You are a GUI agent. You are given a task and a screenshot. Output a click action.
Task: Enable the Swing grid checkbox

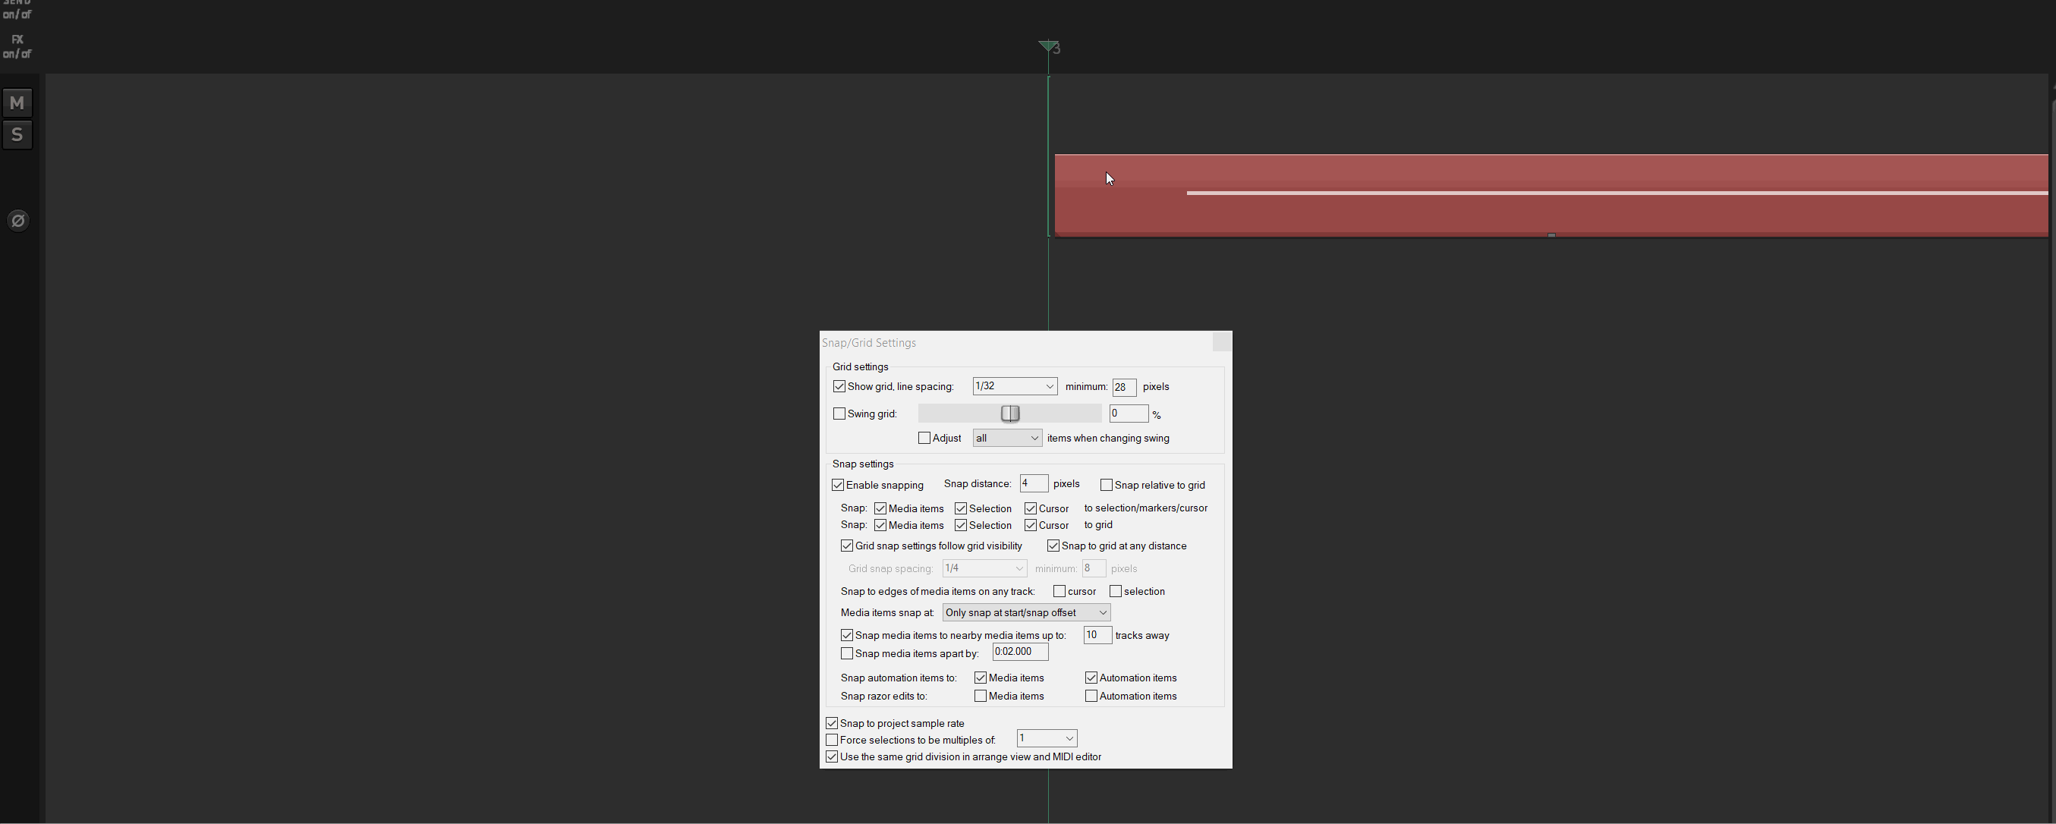pos(839,414)
